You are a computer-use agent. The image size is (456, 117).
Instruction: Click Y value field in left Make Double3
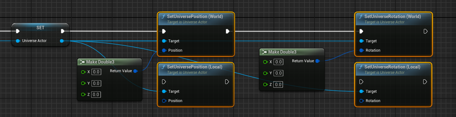[x=96, y=83]
